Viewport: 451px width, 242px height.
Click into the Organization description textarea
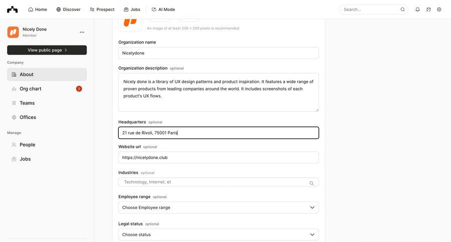point(218,92)
